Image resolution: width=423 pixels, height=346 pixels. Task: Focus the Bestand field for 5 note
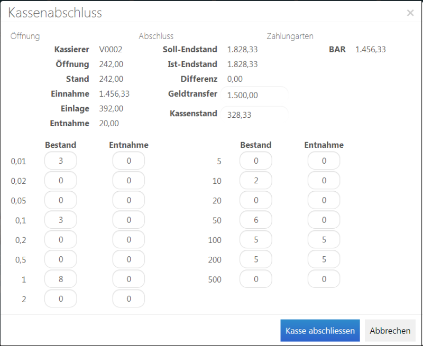pos(256,161)
